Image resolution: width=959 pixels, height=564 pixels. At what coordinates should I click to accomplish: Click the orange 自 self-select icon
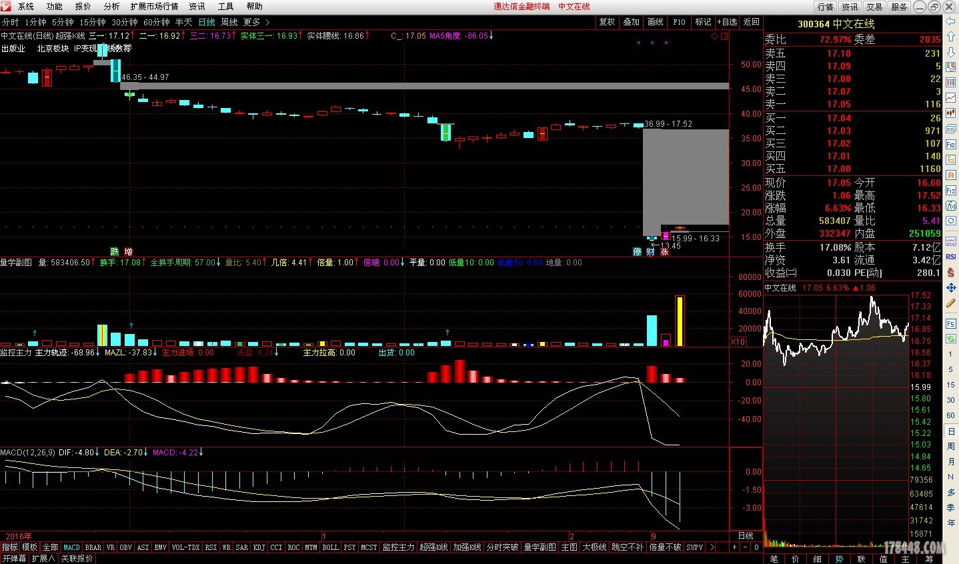pos(951,175)
